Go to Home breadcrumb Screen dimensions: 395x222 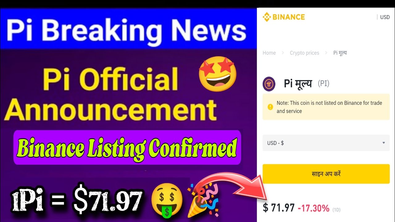[x=269, y=53]
